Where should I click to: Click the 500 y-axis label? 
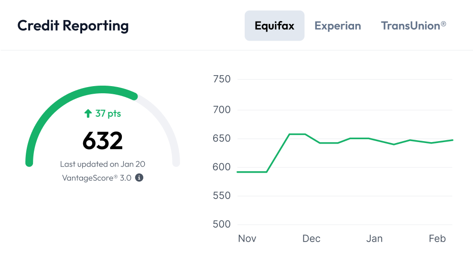click(221, 224)
